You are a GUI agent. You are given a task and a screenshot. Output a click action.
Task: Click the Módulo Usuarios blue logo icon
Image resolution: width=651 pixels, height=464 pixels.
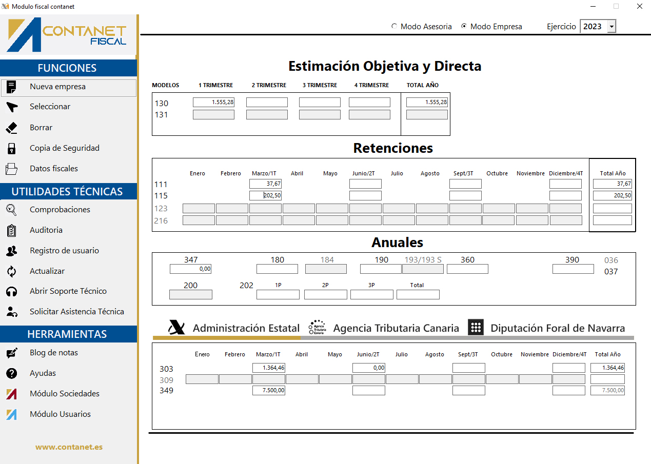point(11,414)
